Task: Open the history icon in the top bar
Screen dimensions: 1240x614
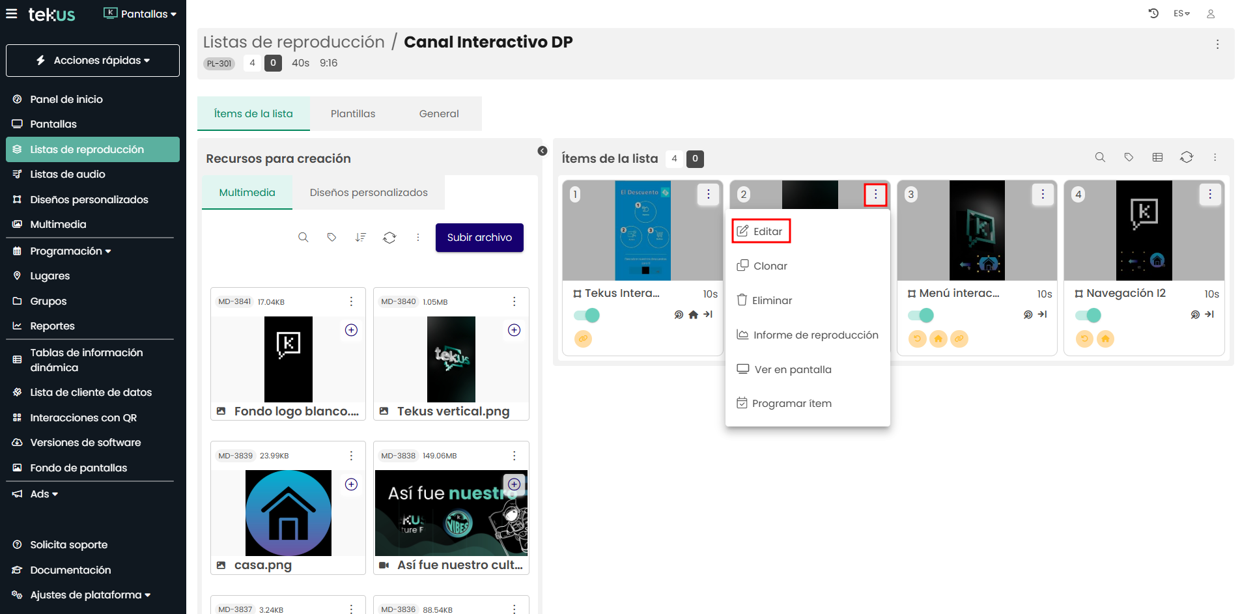Action: pyautogui.click(x=1153, y=14)
